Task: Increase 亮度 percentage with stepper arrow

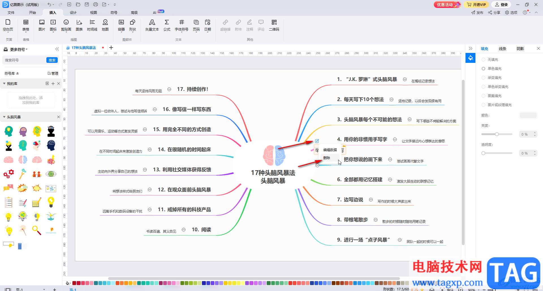Action: click(x=535, y=133)
